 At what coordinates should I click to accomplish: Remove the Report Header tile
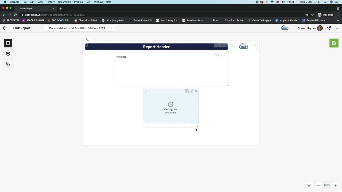[x=226, y=46]
